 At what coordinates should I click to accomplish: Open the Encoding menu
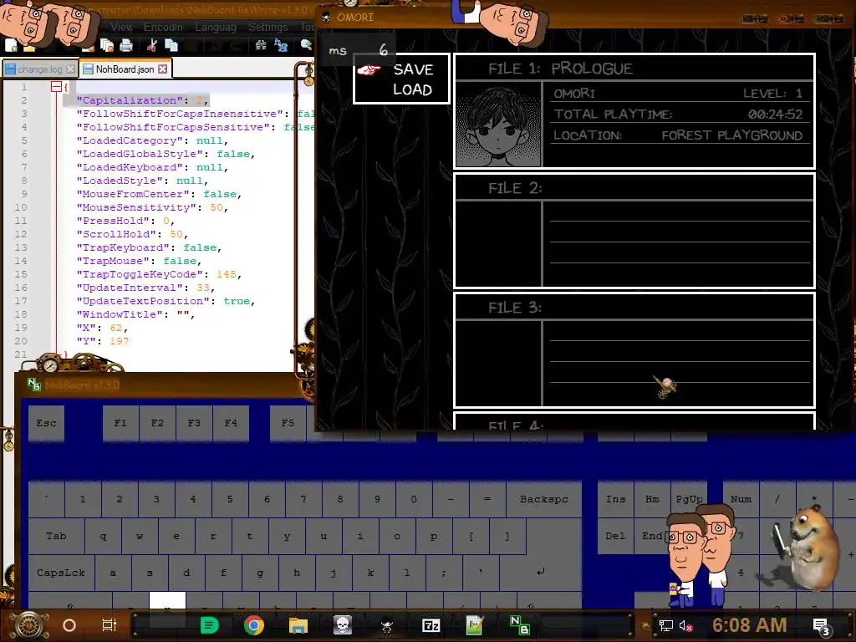pos(163,27)
